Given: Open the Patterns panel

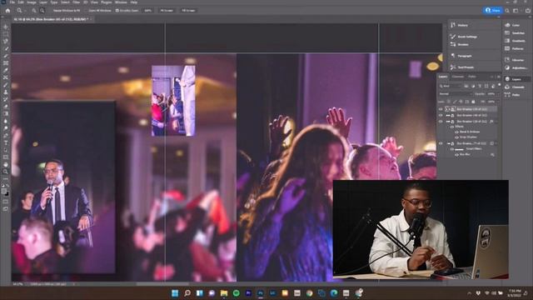Looking at the screenshot, I should click(x=514, y=48).
